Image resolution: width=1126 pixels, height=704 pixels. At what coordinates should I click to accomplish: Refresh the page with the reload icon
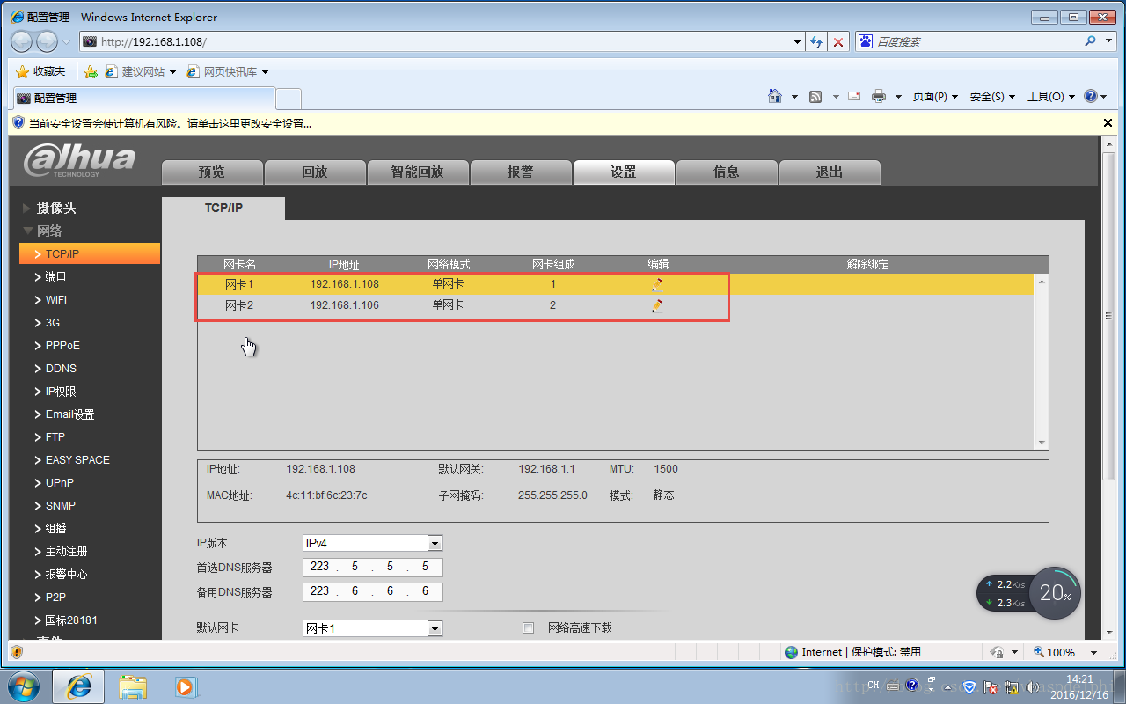[x=816, y=41]
